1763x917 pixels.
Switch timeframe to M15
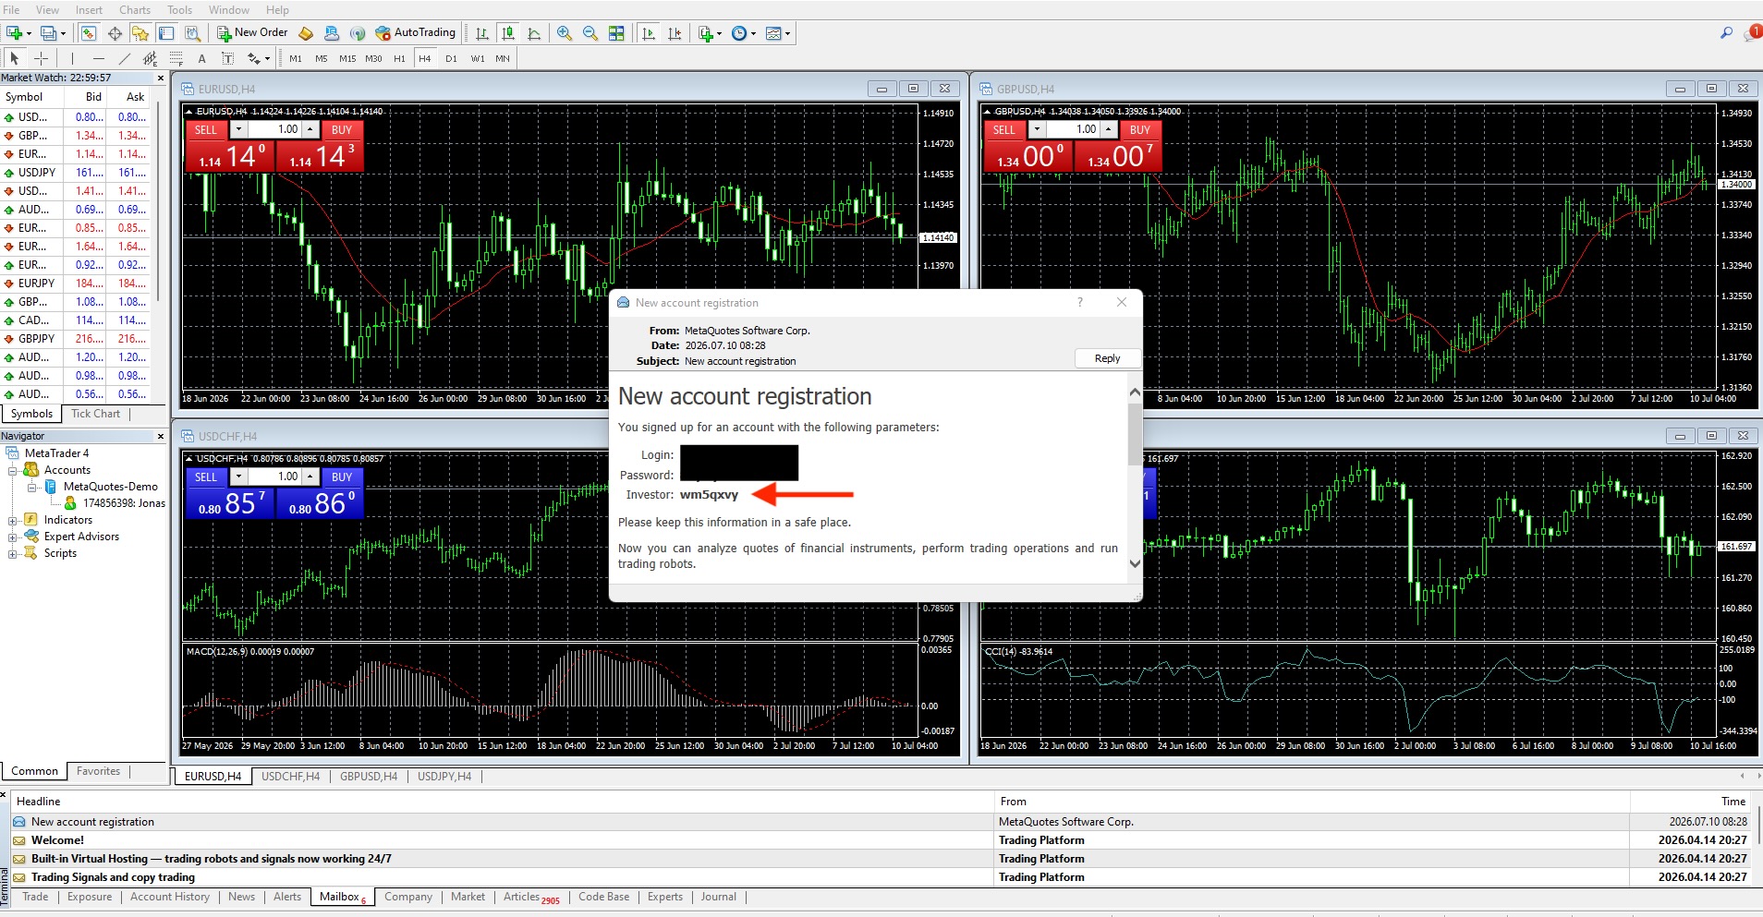pos(347,58)
